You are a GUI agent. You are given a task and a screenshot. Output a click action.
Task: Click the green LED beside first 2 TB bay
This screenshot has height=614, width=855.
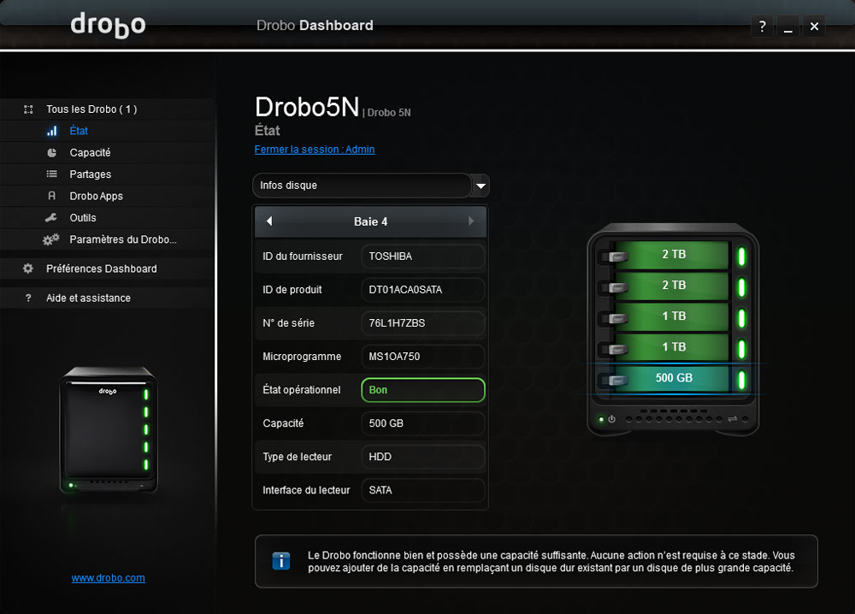(741, 257)
